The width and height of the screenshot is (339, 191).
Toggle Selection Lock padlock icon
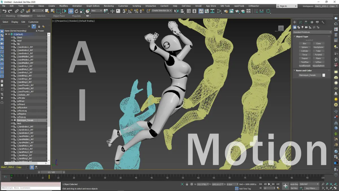(187, 184)
